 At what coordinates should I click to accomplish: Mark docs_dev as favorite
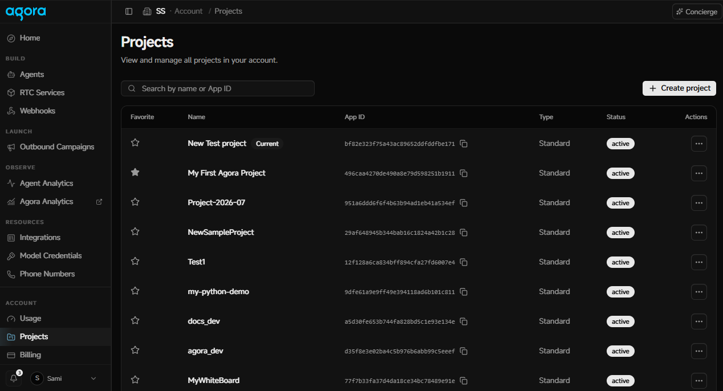tap(135, 320)
